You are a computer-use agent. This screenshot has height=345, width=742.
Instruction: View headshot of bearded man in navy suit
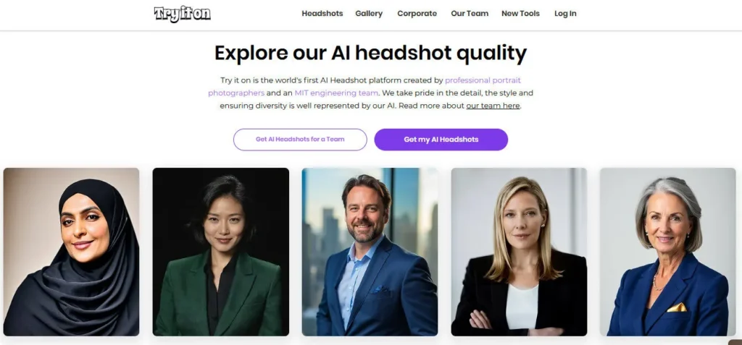[x=370, y=252]
